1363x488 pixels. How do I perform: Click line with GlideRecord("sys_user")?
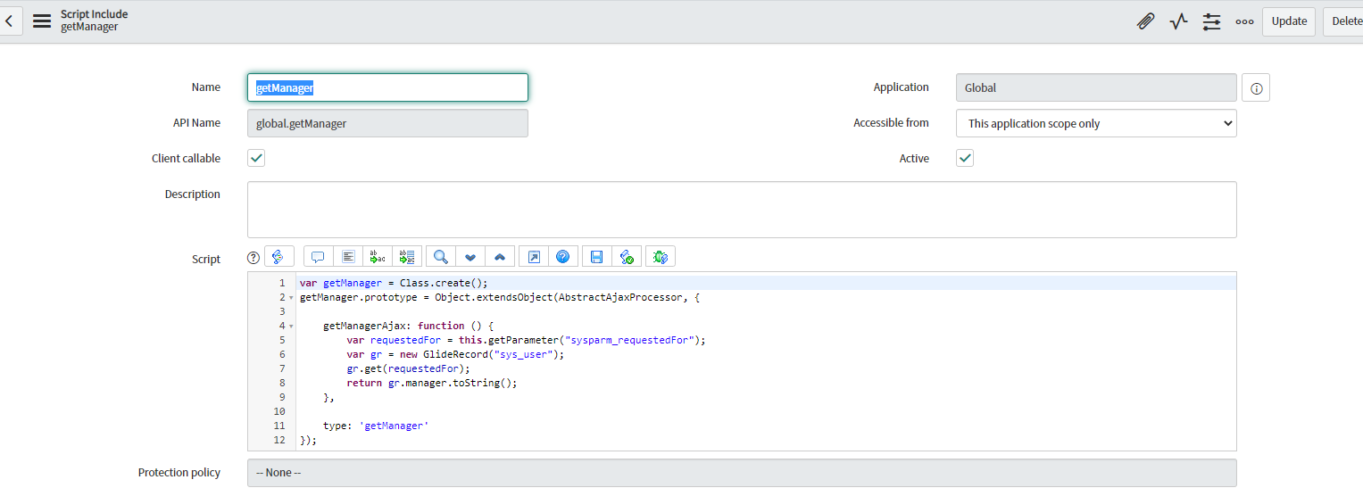click(x=455, y=354)
